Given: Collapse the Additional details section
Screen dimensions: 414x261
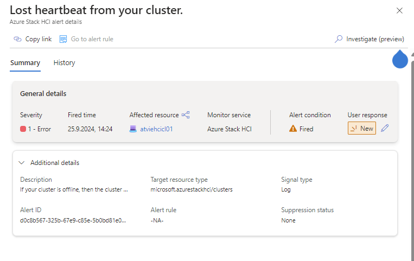Looking at the screenshot, I should tap(22, 162).
